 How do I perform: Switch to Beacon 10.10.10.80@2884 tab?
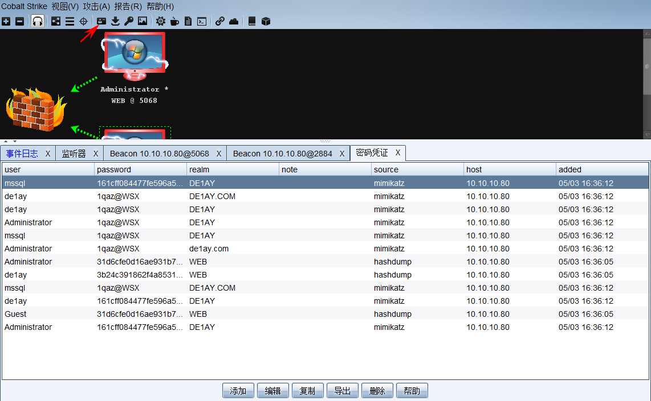282,154
